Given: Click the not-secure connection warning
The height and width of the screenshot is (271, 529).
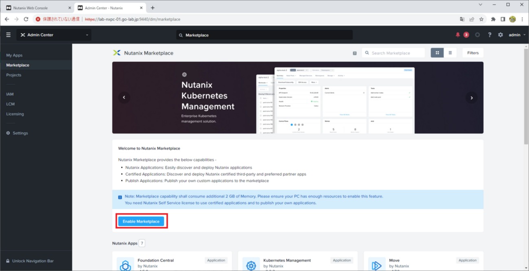Looking at the screenshot, I should (57, 19).
